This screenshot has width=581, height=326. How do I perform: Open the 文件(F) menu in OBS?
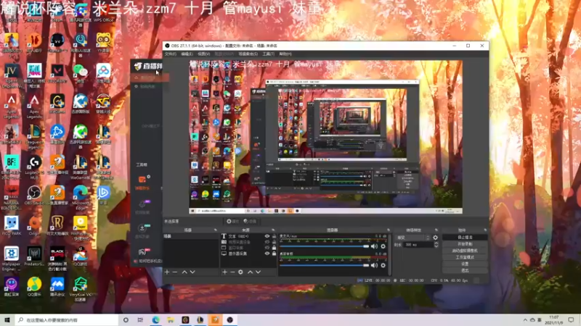[x=171, y=54]
